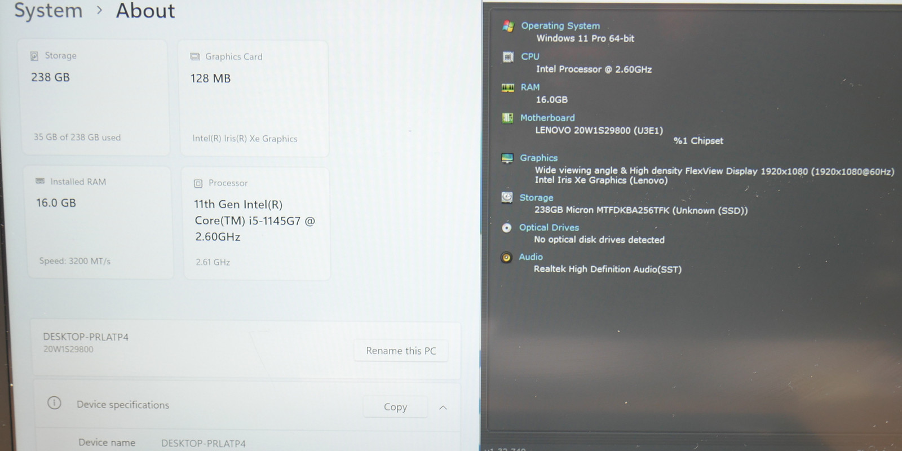Image resolution: width=902 pixels, height=451 pixels.
Task: Click the DESKTOP-PRLATP4 name above Rename
Action: point(86,337)
